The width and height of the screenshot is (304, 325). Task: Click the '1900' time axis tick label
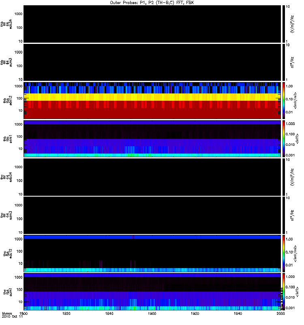tap(152, 313)
